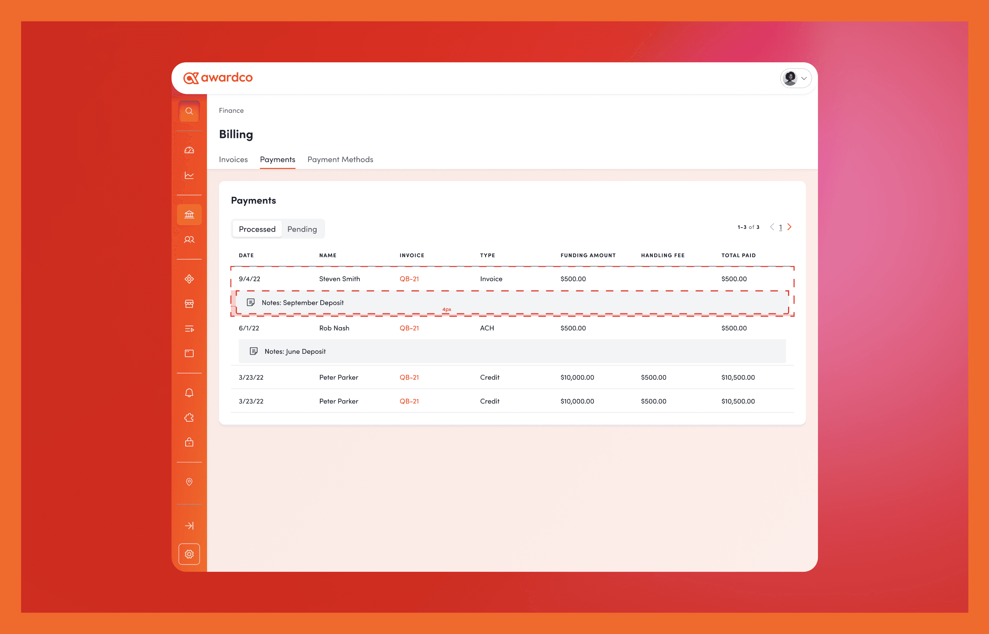The width and height of the screenshot is (989, 634).
Task: Select the Payments tab
Action: tap(278, 159)
